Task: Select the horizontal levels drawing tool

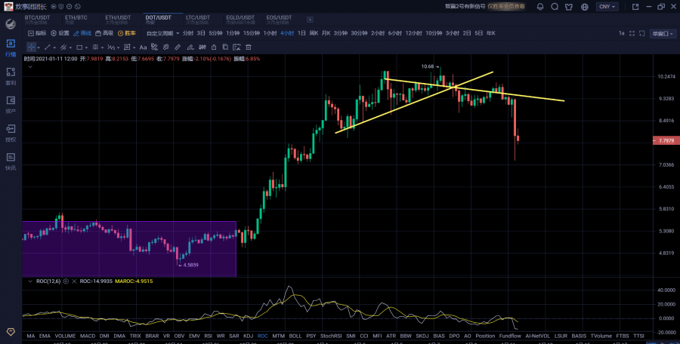Action: [95, 48]
